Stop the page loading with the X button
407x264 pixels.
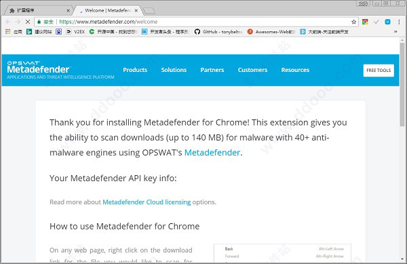28,22
